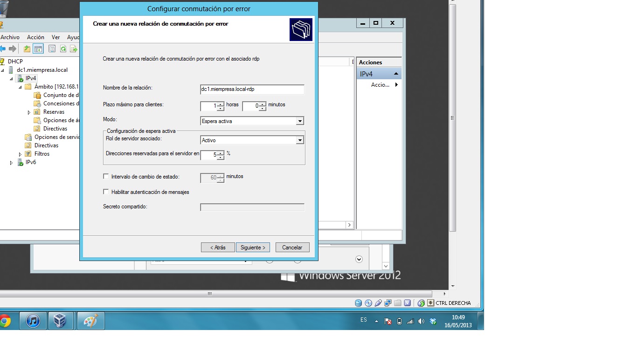Click the VirtualBox USB devices status icon
The image size is (637, 358).
(x=378, y=303)
